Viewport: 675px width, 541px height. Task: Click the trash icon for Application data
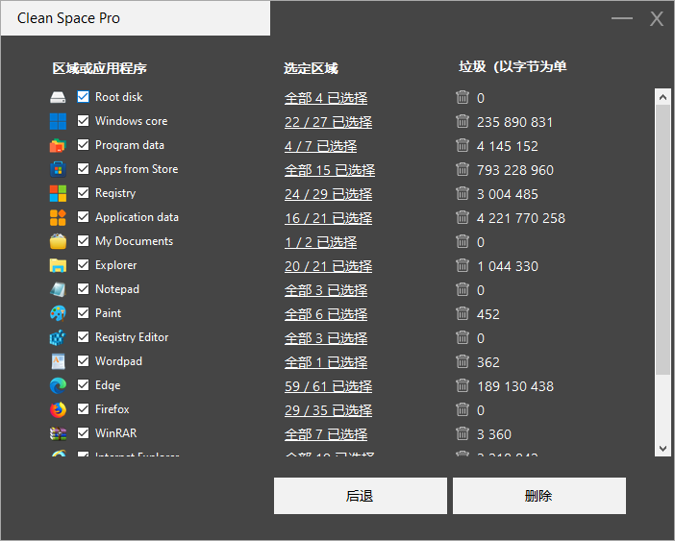462,218
